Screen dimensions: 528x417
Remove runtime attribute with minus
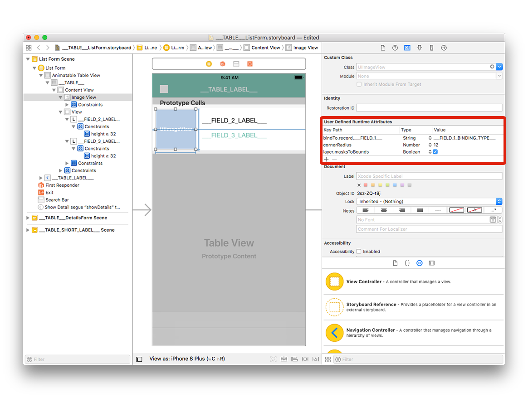coord(334,159)
